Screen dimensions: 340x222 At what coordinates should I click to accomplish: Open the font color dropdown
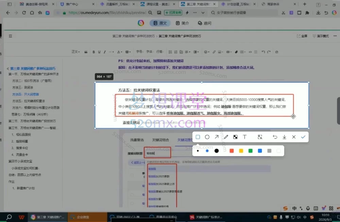[119, 52]
